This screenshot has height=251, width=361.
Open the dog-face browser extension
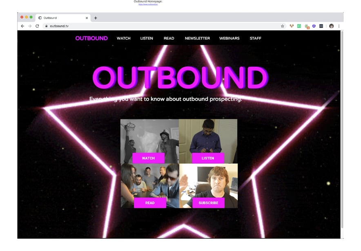[x=292, y=26]
